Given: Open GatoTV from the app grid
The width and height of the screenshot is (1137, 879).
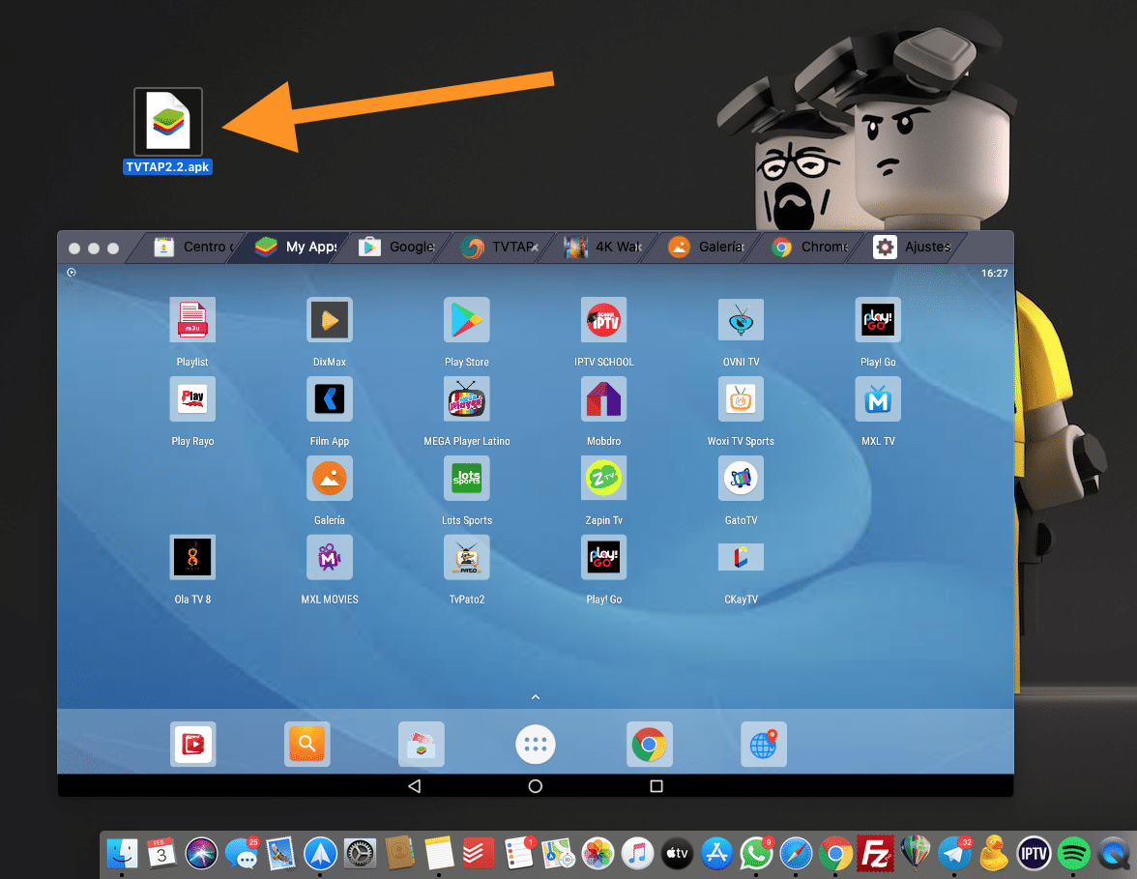Looking at the screenshot, I should click(x=741, y=478).
